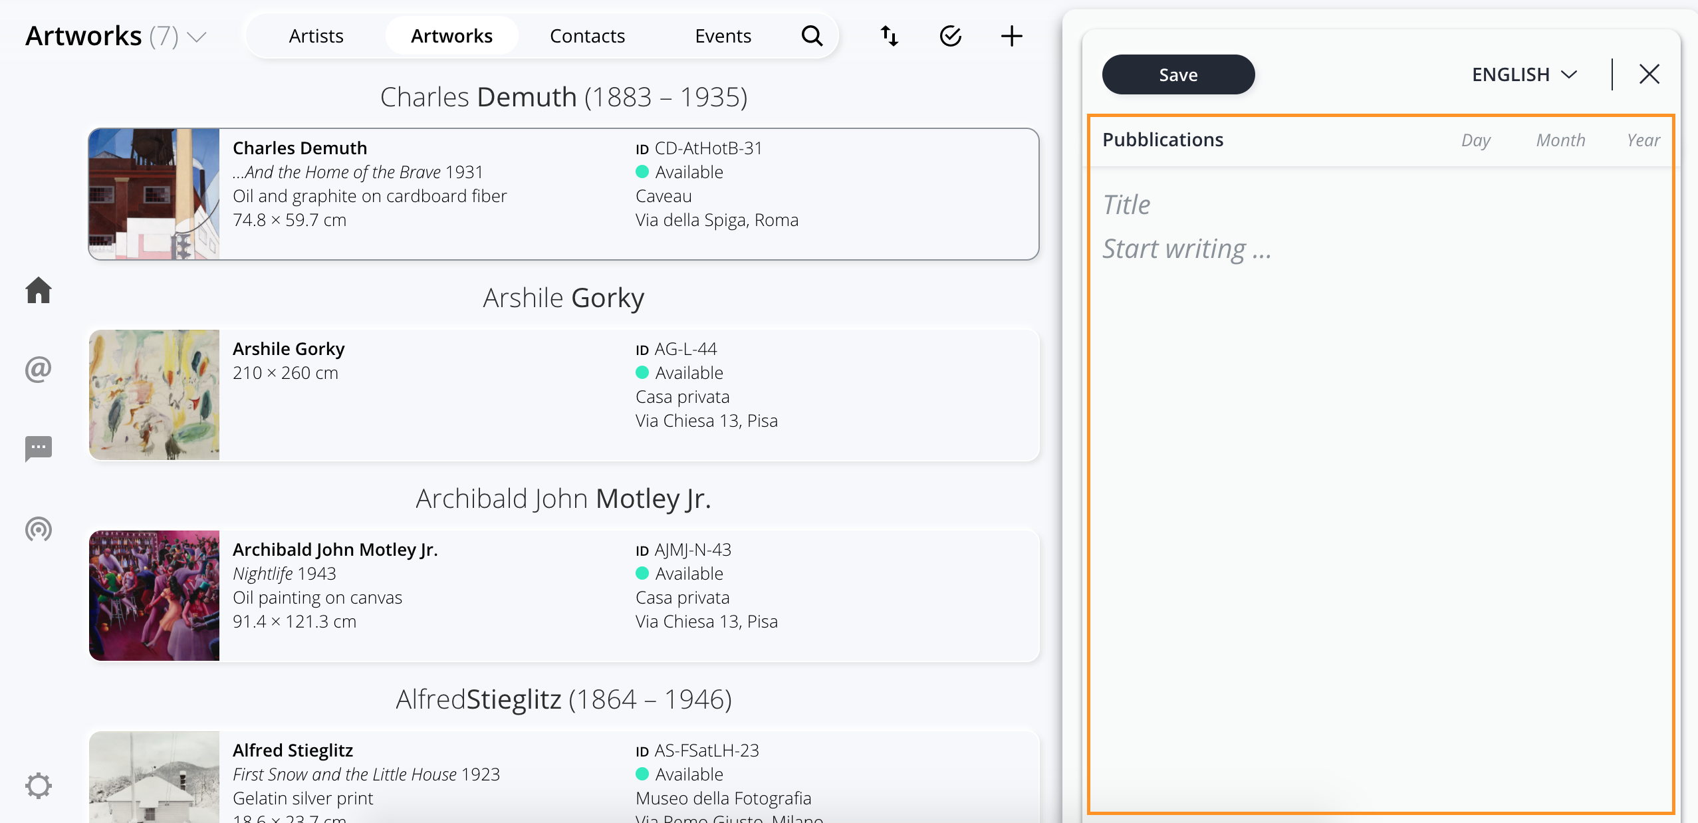Click Nightlife 1943 title
The width and height of the screenshot is (1698, 823).
pos(285,574)
